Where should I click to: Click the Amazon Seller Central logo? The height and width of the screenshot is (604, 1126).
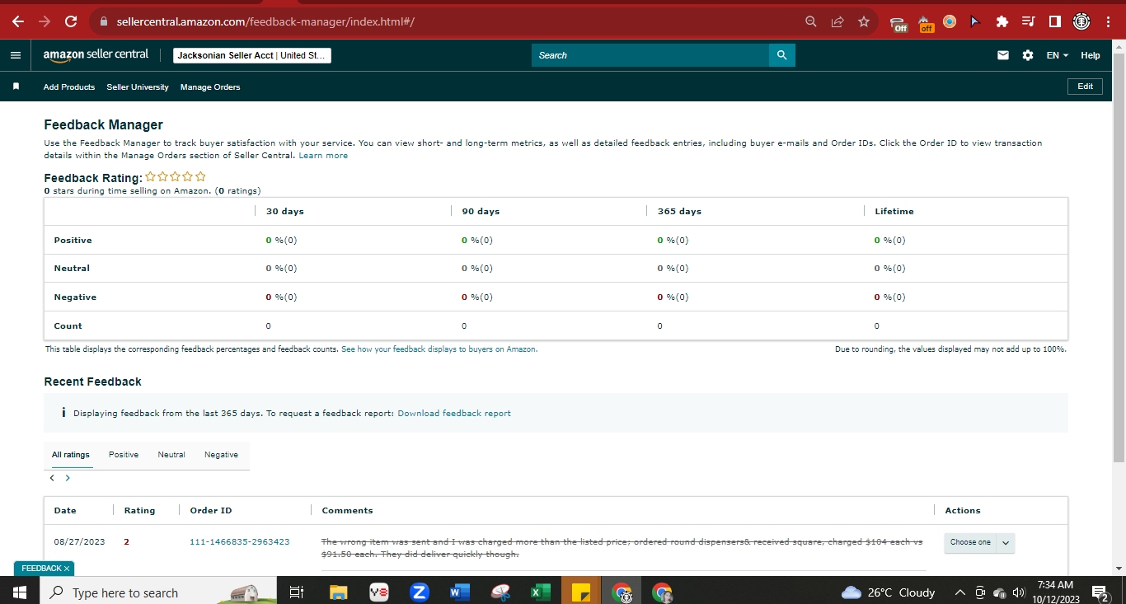pos(96,55)
